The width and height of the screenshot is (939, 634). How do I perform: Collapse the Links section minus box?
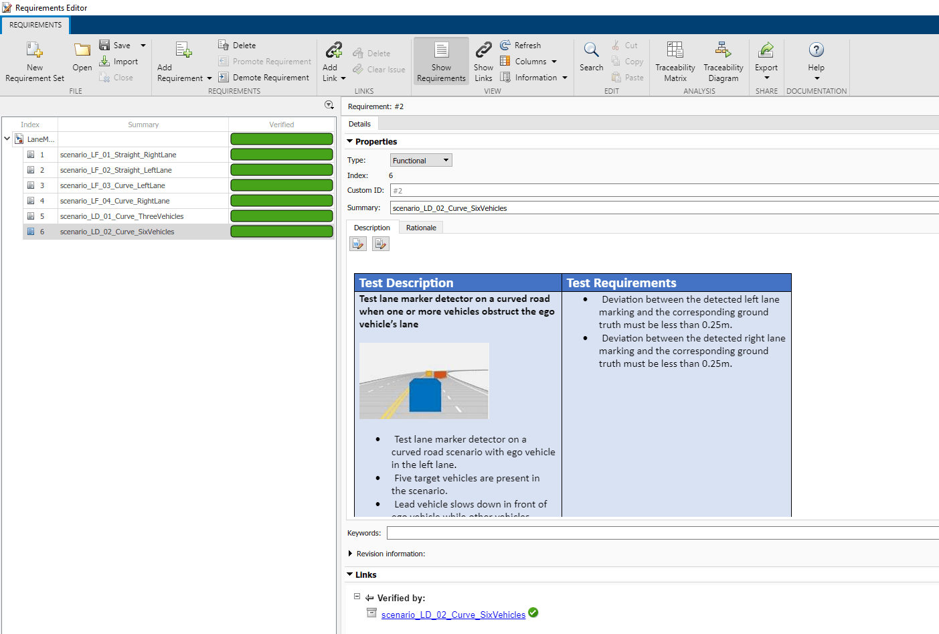[357, 596]
